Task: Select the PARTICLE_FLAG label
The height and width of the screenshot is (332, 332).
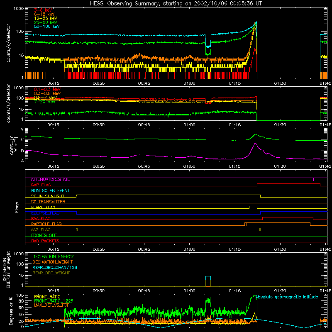Action: (x=46, y=224)
